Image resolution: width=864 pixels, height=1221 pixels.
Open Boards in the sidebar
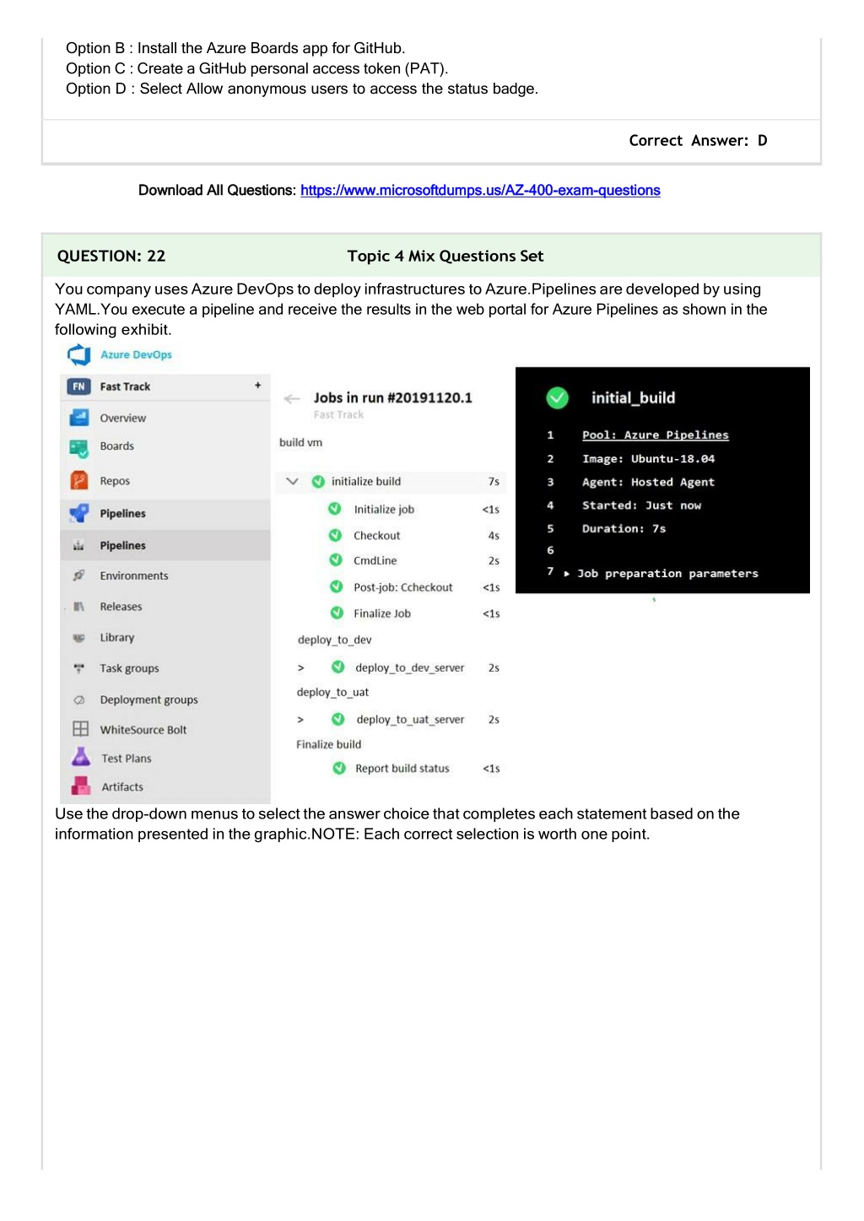[117, 446]
